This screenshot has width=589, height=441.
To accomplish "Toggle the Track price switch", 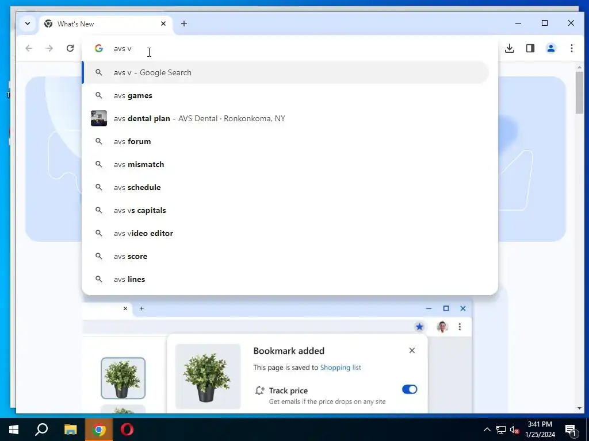I will 410,389.
